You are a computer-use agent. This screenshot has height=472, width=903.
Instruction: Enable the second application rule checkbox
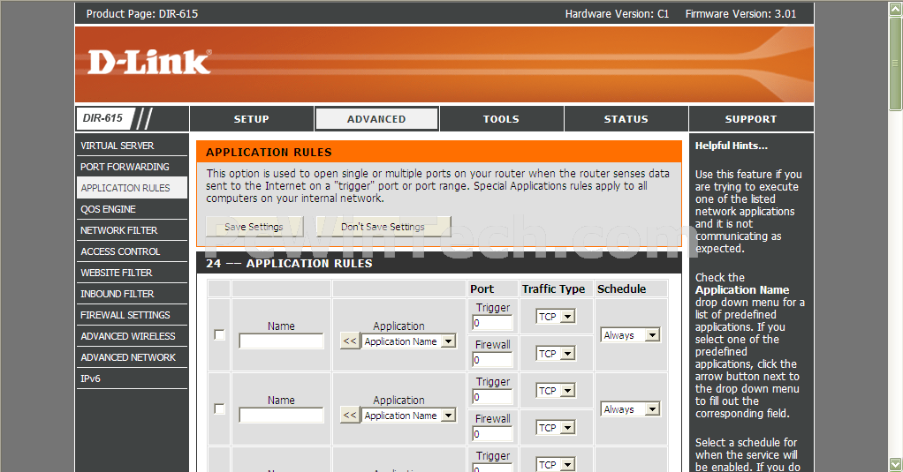[219, 408]
